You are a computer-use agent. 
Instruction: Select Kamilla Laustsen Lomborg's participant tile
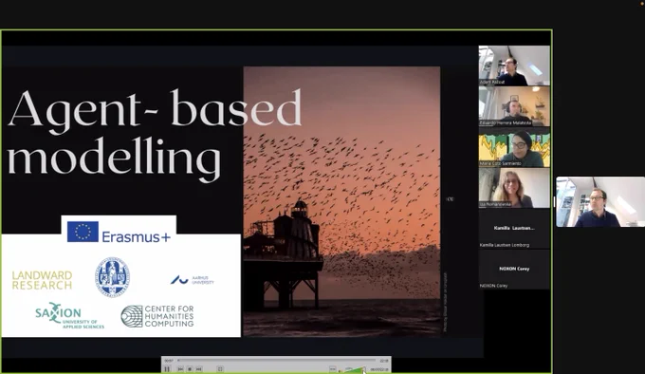[514, 229]
